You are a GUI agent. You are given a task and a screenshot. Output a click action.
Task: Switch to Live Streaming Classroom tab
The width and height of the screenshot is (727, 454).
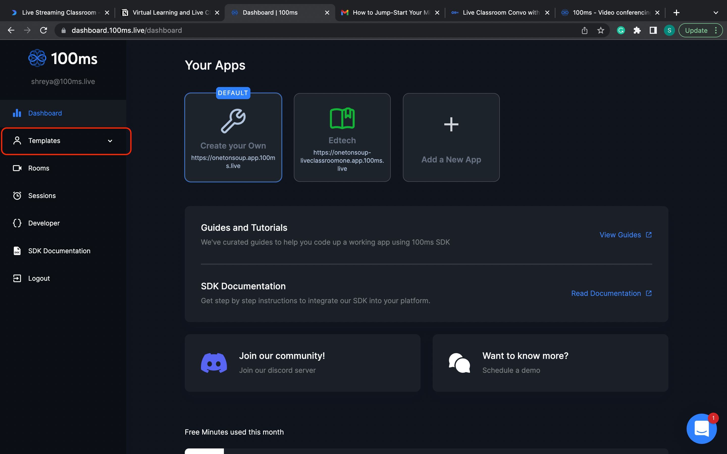(x=59, y=12)
